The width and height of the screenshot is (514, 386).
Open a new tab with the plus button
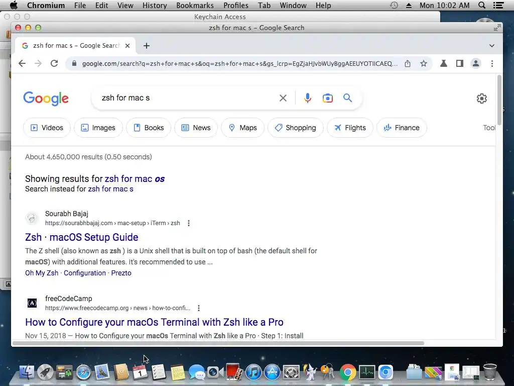(x=147, y=46)
